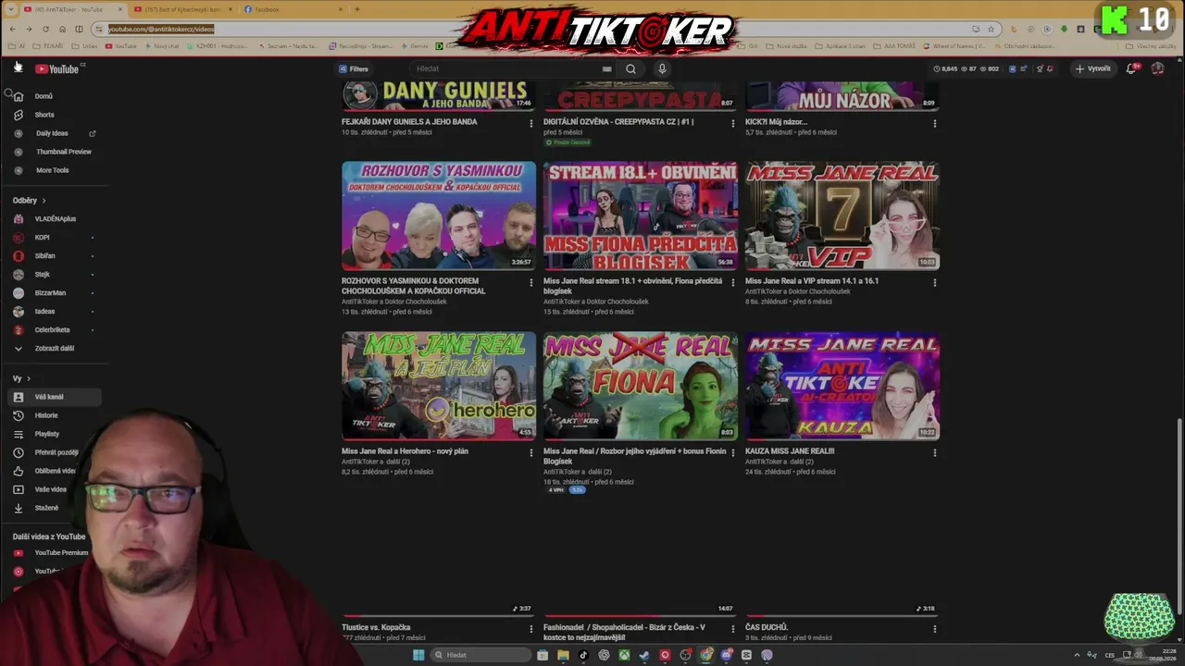The width and height of the screenshot is (1185, 666).
Task: Open the on-screen keyboard icon in search box
Action: pyautogui.click(x=607, y=68)
